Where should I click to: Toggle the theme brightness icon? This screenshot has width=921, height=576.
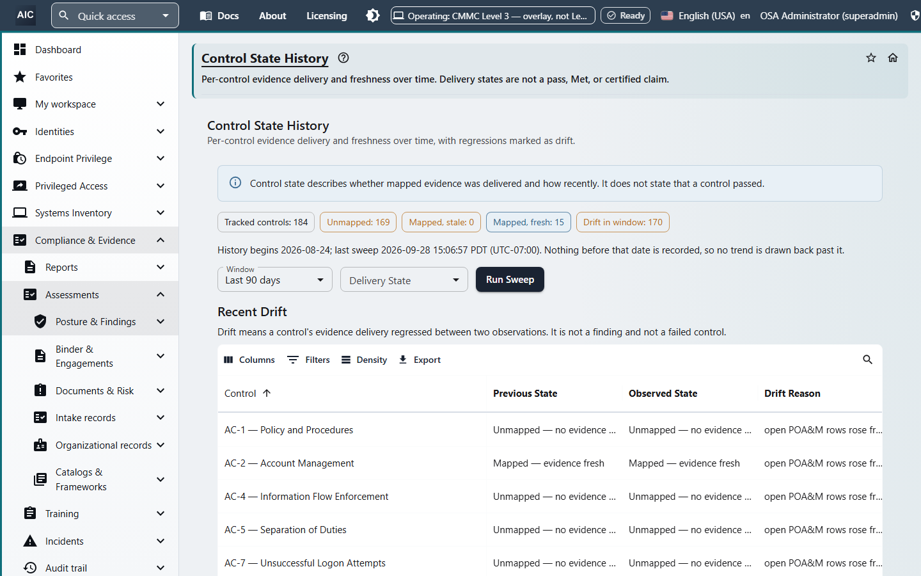click(x=373, y=15)
